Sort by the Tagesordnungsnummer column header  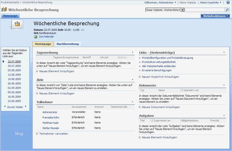click(66, 57)
